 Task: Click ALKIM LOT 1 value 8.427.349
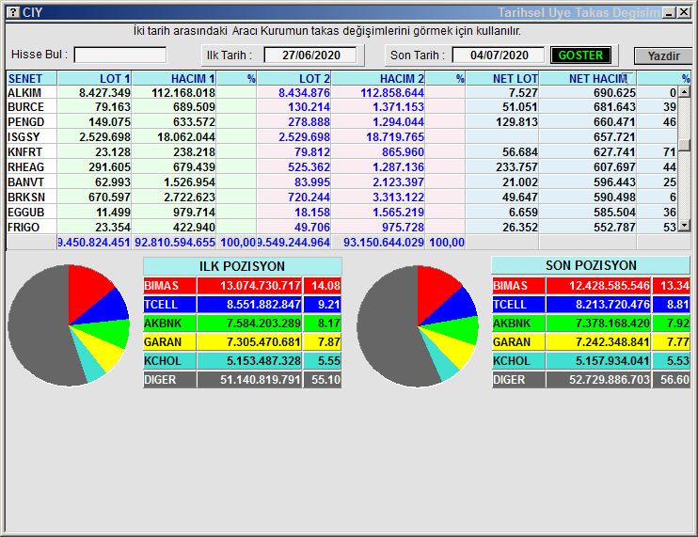[105, 92]
